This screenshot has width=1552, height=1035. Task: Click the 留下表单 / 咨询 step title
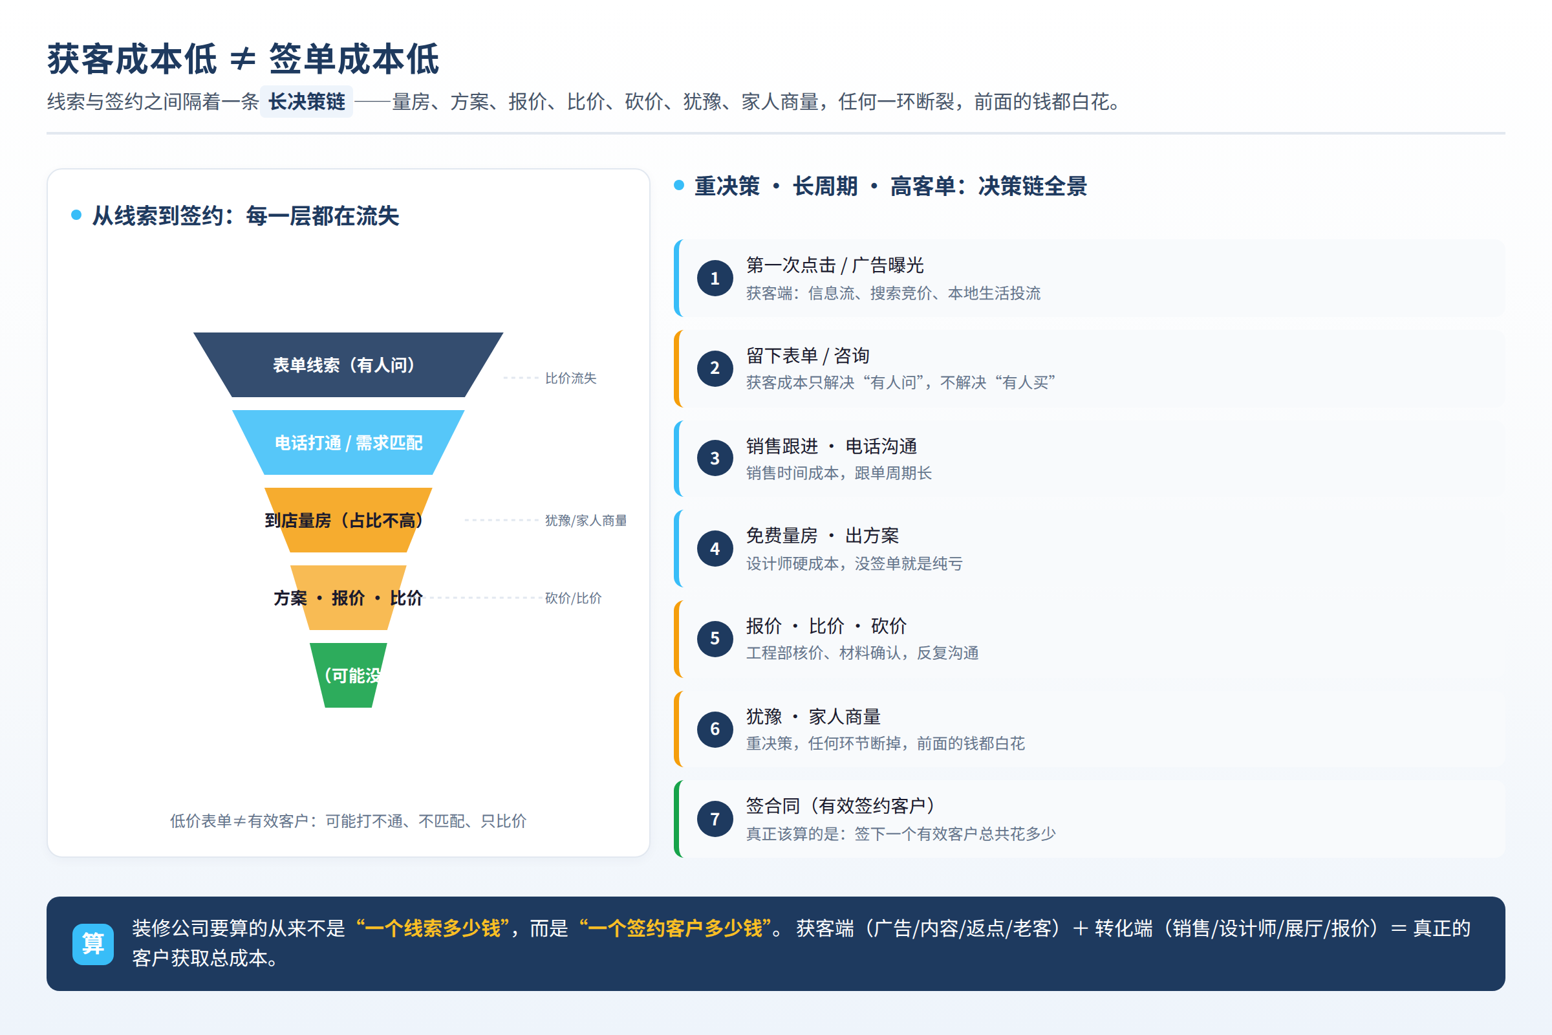tap(808, 356)
